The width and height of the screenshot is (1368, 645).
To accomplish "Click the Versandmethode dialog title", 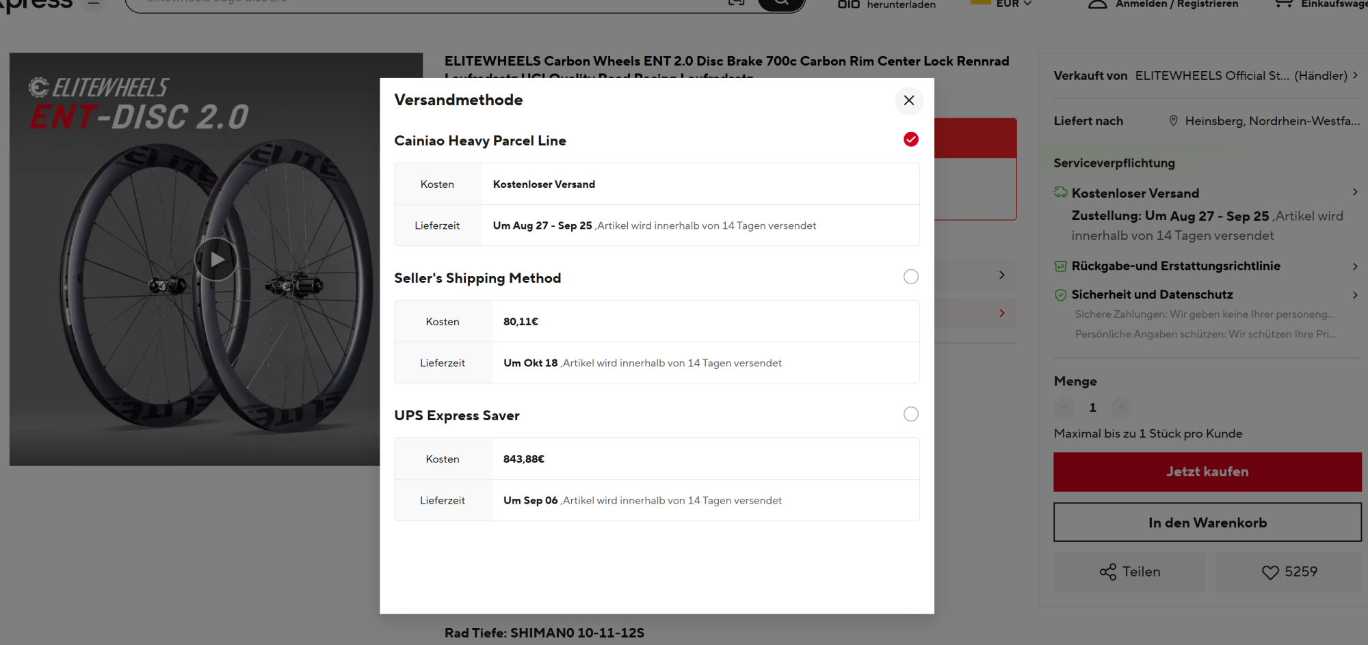I will 458,100.
